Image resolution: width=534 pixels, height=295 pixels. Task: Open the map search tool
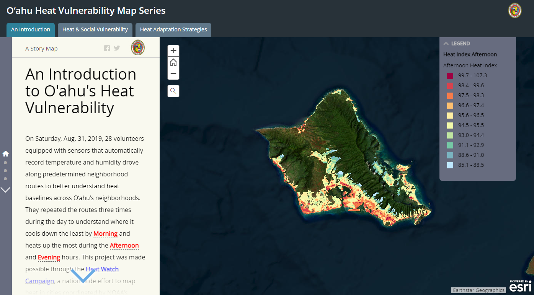click(173, 91)
